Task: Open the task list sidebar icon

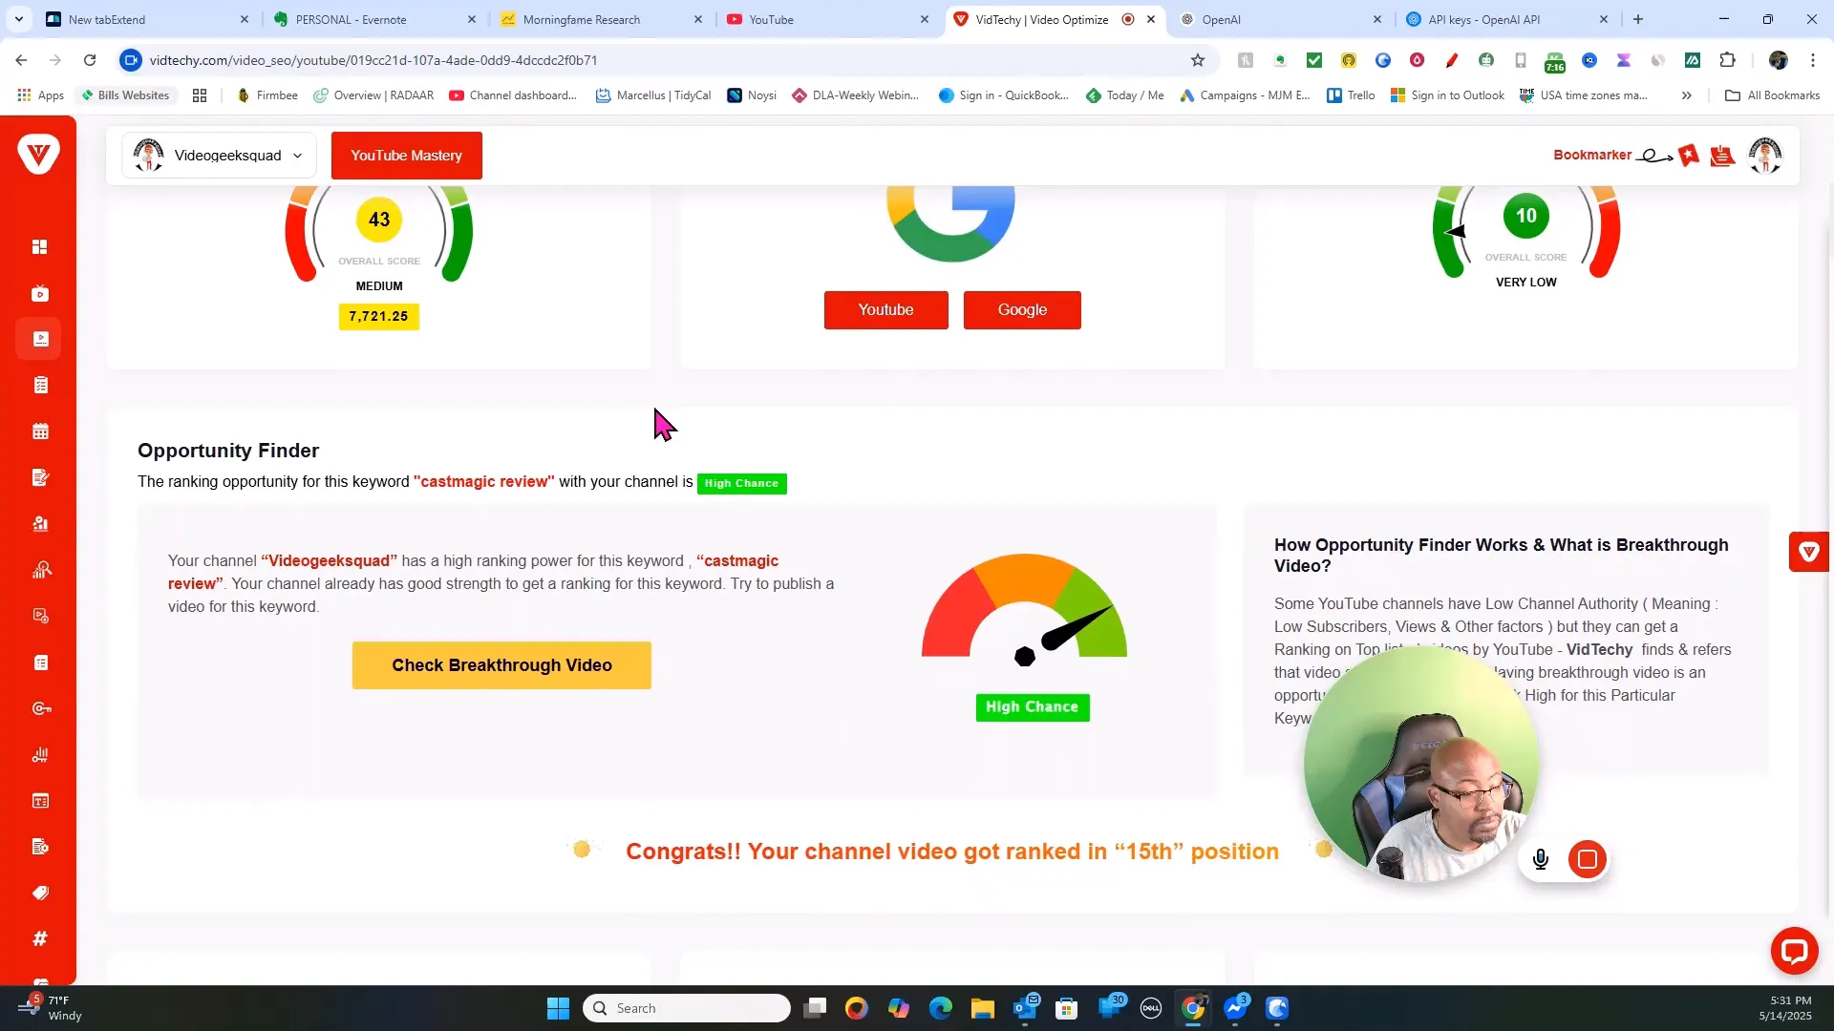Action: click(x=40, y=663)
